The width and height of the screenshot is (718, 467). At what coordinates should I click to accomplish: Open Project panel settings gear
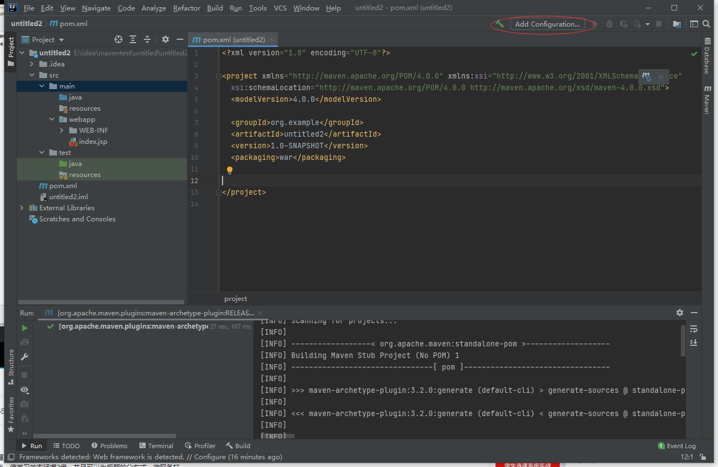pos(165,39)
